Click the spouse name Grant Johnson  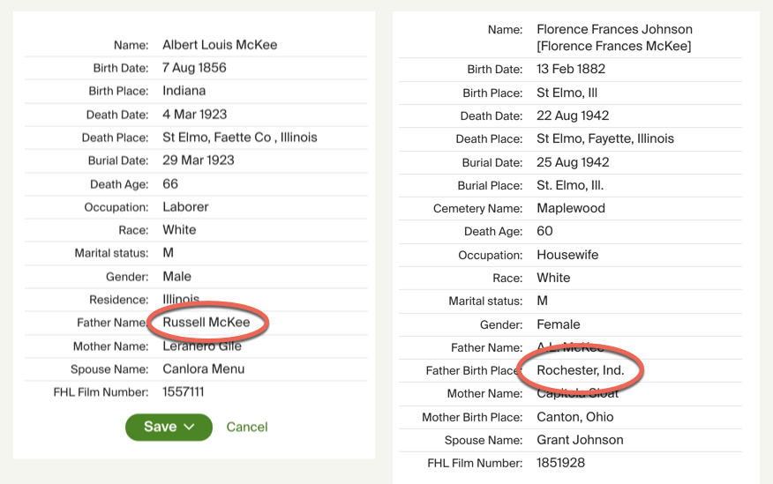[580, 440]
